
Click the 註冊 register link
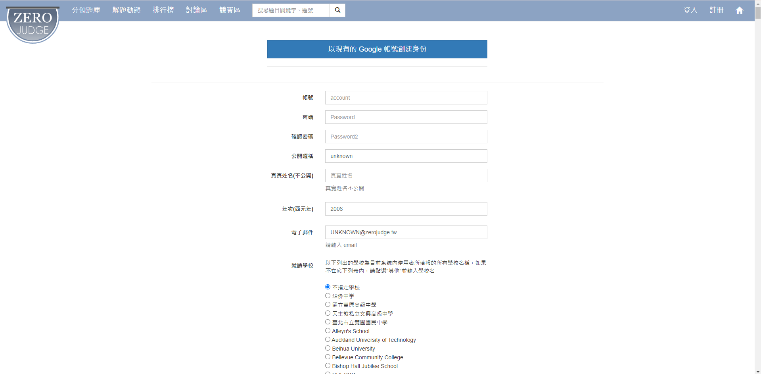pyautogui.click(x=716, y=10)
